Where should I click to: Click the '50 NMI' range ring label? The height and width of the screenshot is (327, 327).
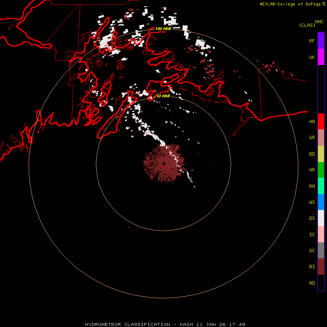163,96
